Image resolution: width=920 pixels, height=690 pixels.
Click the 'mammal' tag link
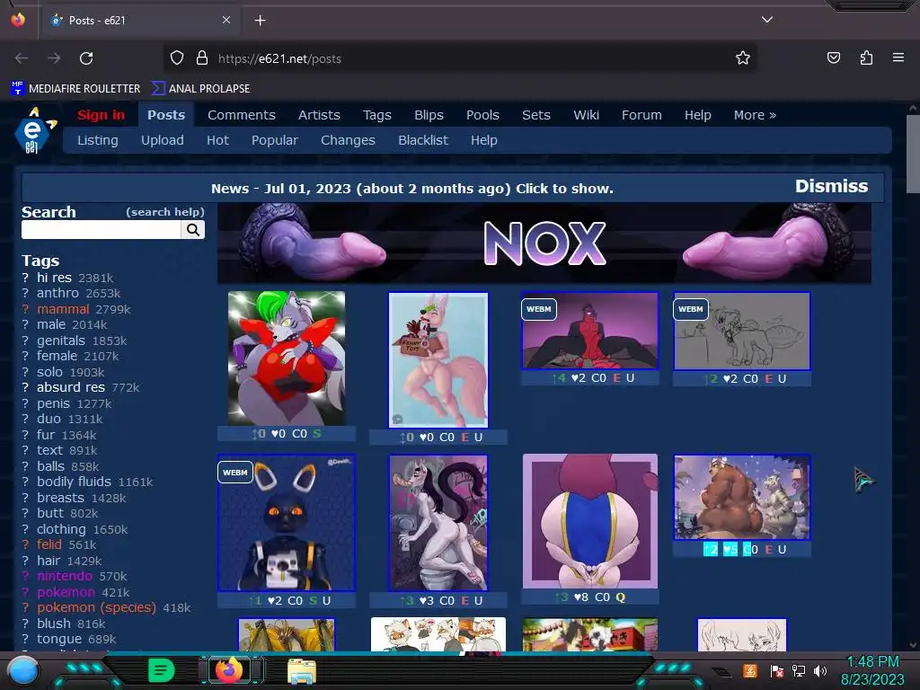(63, 309)
